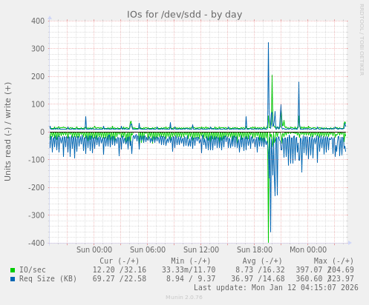
Task: Click IO/sec average value '8.73 /16.32'
Action: click(x=260, y=269)
